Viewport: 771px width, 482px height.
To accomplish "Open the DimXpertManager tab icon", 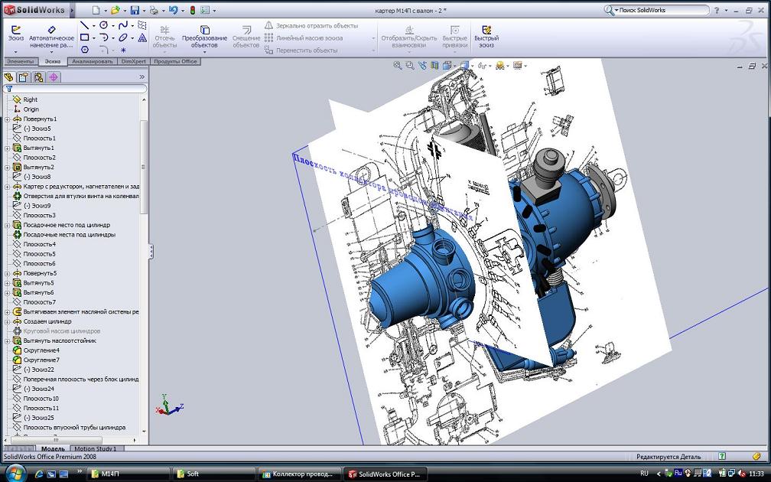I will pyautogui.click(x=53, y=77).
